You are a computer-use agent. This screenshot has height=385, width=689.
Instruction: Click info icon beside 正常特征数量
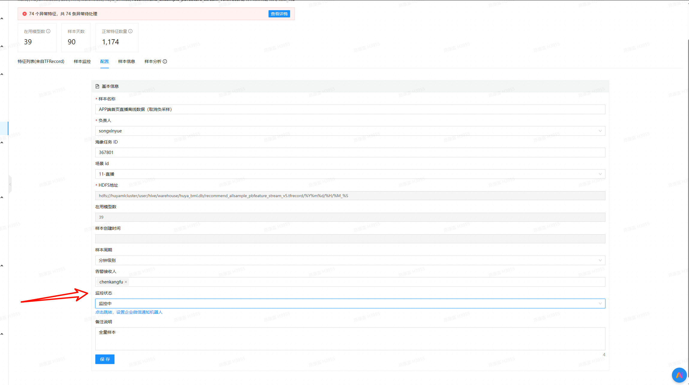130,31
